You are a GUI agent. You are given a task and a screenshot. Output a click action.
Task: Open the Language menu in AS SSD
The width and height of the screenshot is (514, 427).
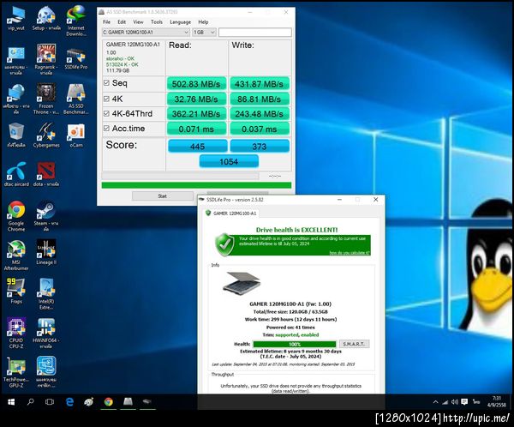[180, 22]
